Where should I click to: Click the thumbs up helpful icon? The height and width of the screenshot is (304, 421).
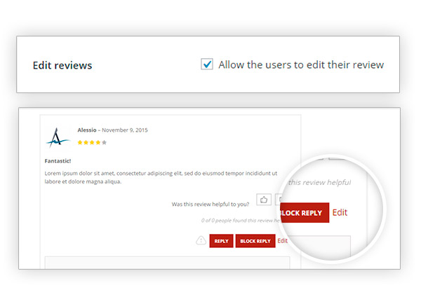[264, 200]
